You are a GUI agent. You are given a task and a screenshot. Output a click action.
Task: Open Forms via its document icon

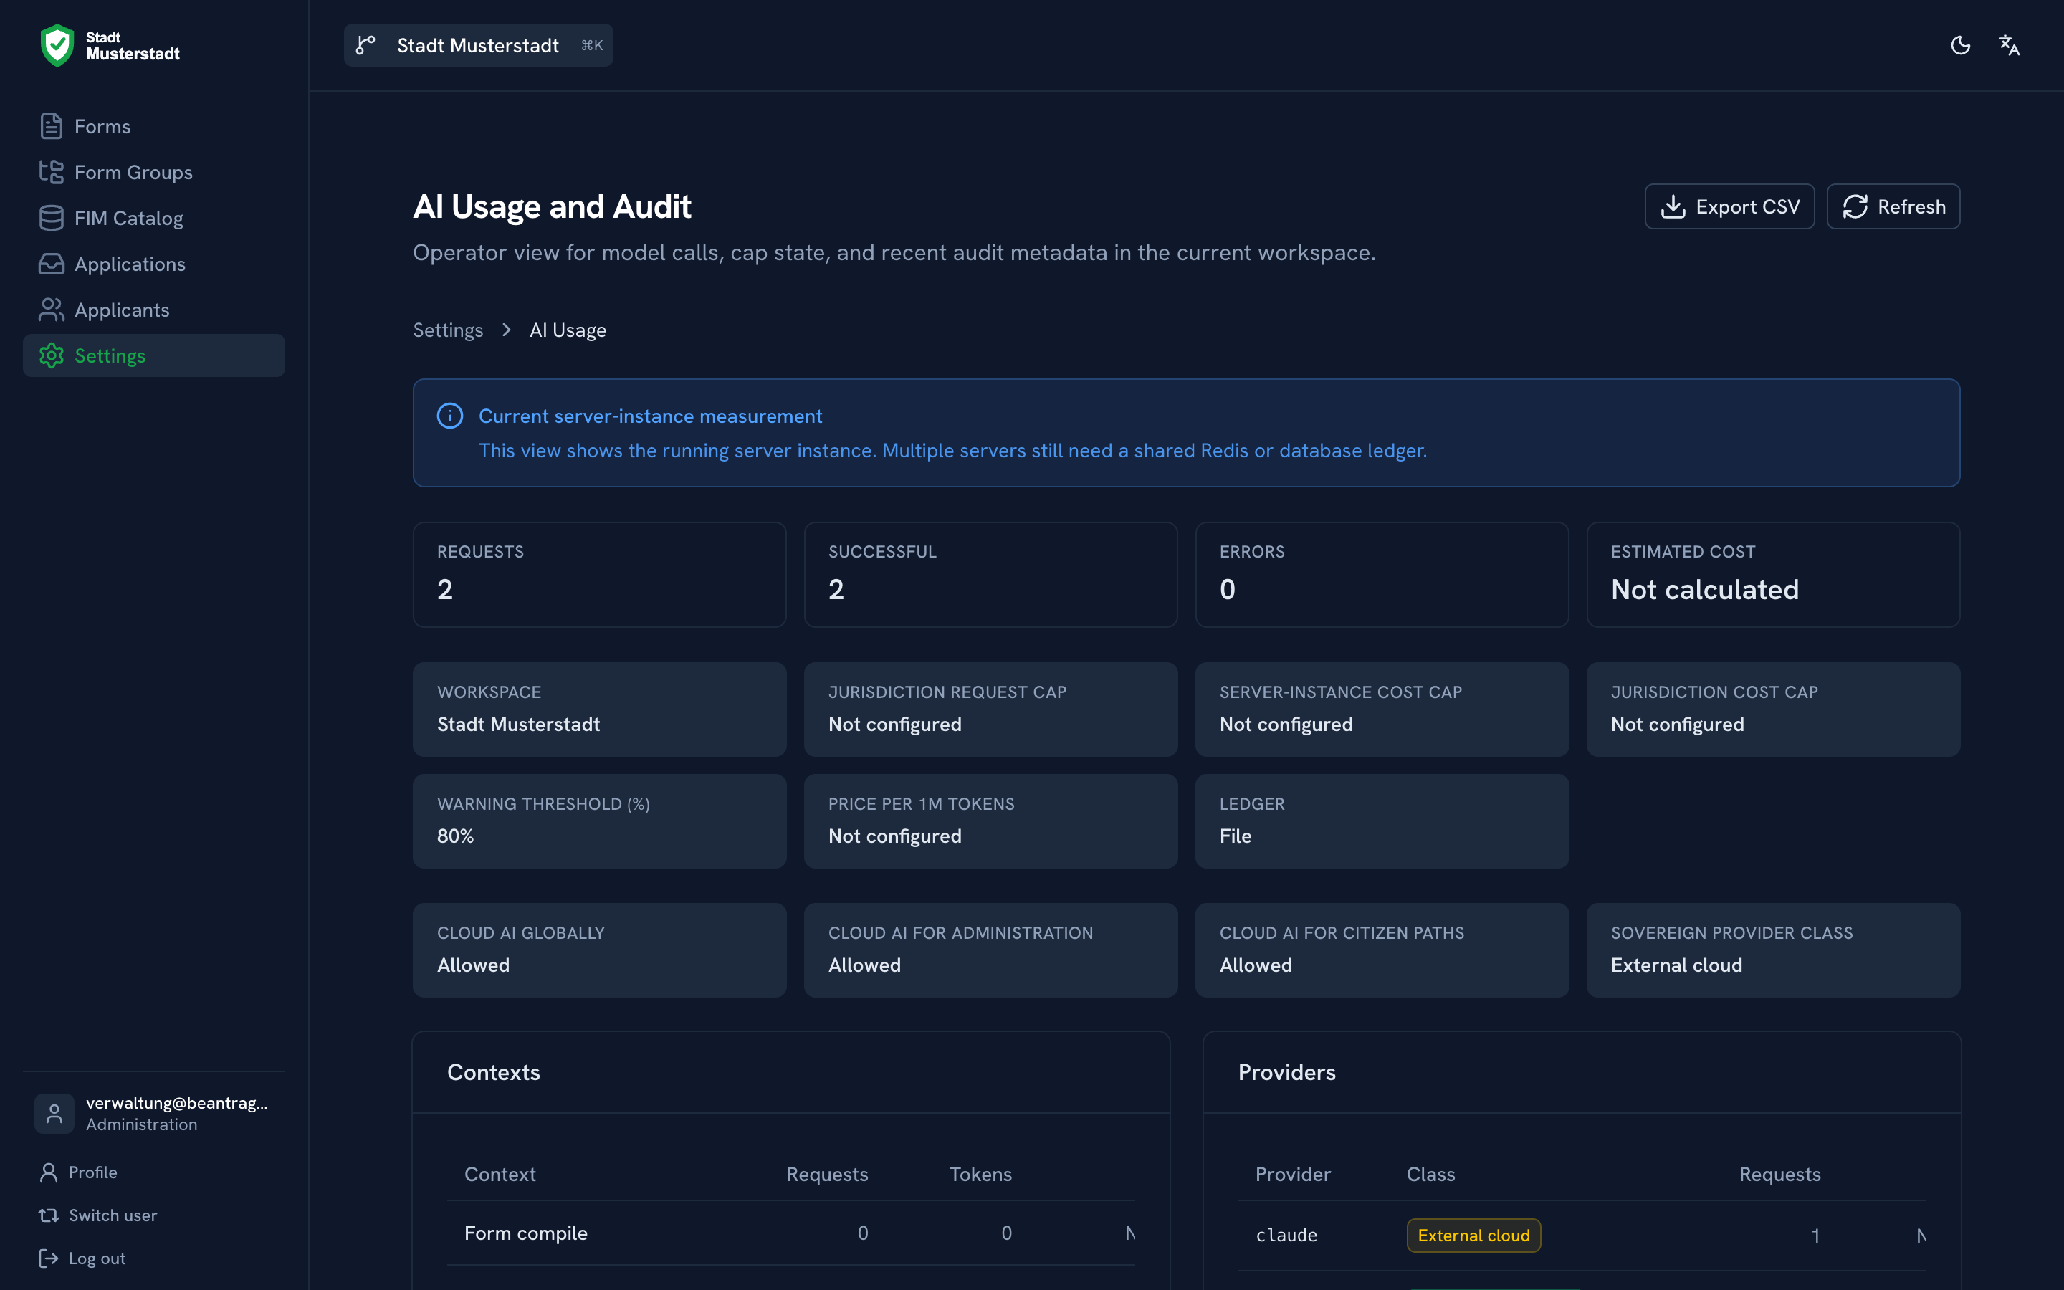pos(51,126)
